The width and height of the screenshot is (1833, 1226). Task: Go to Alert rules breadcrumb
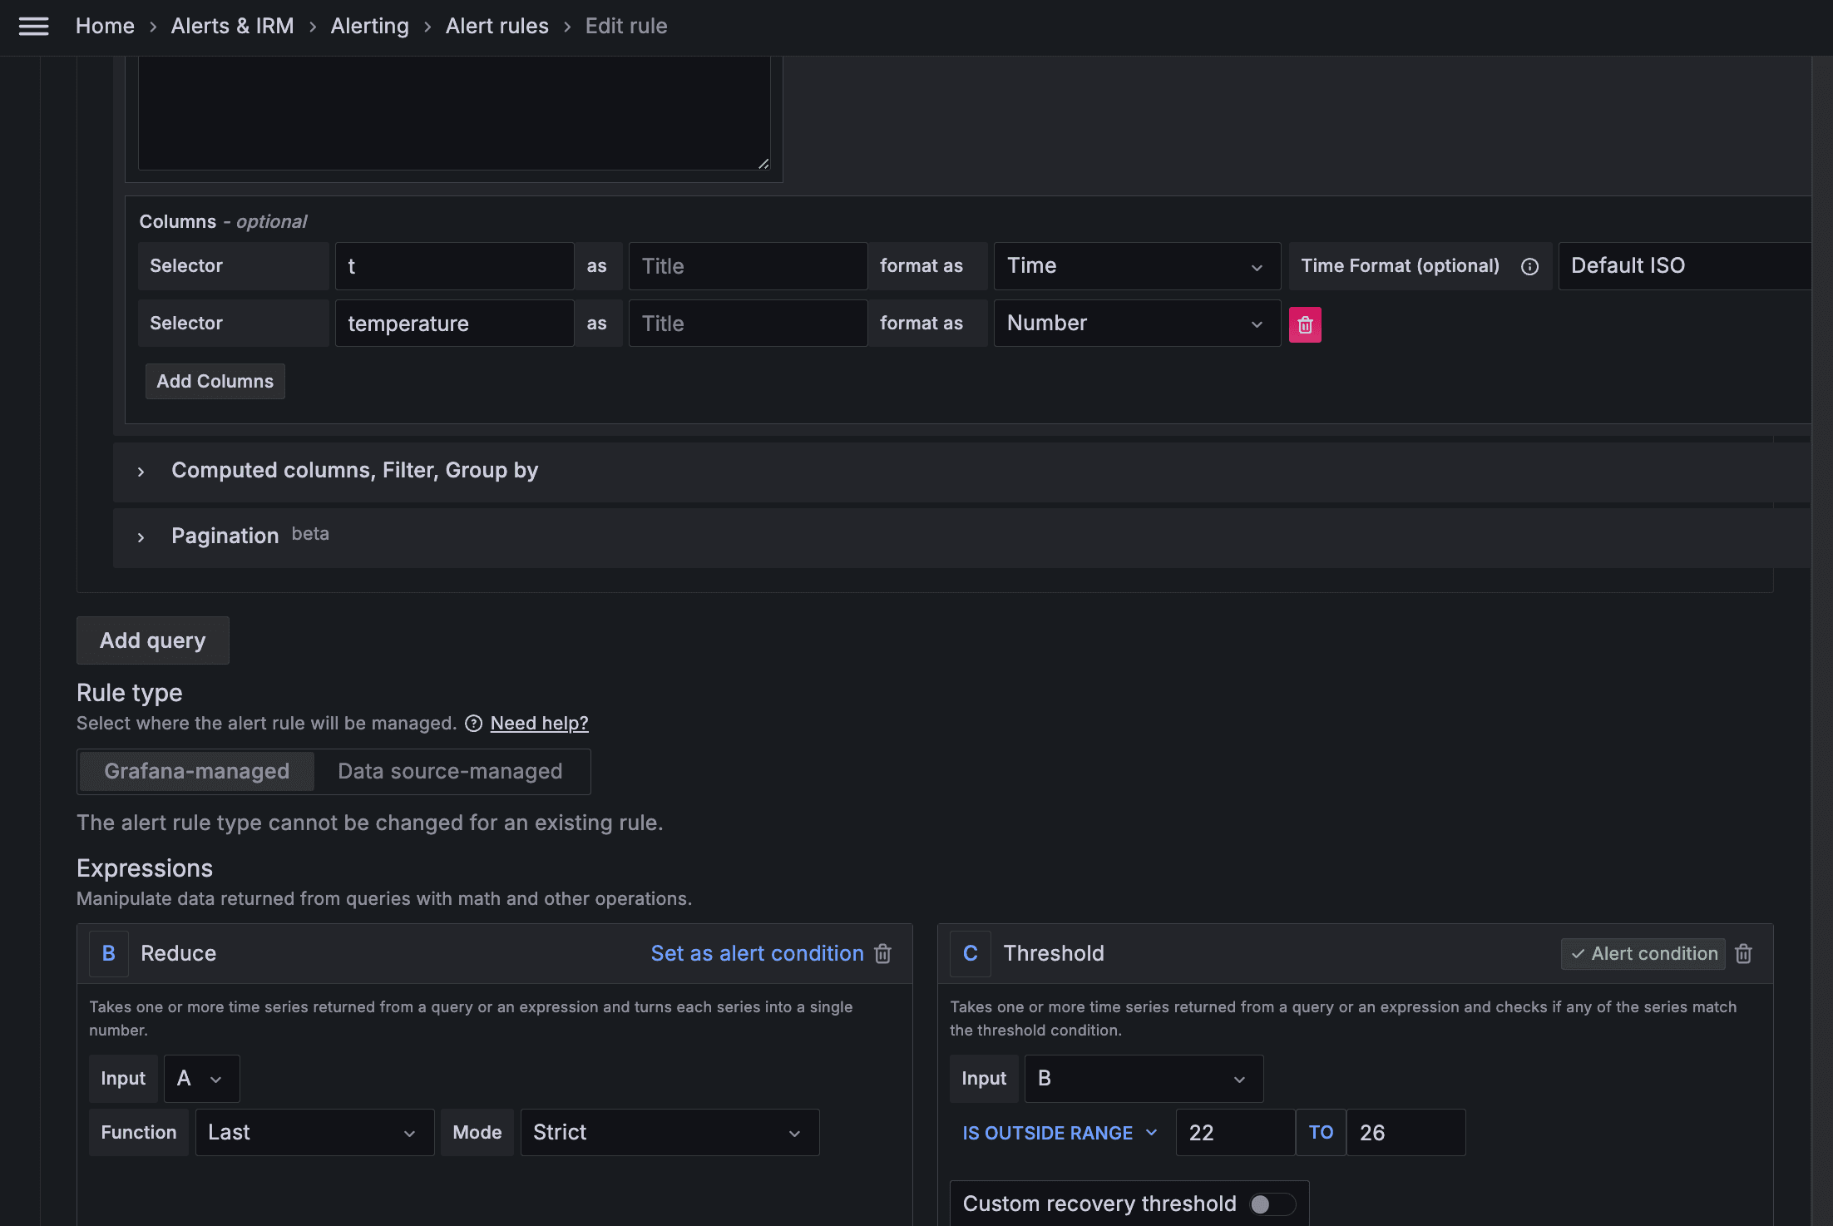coord(497,26)
